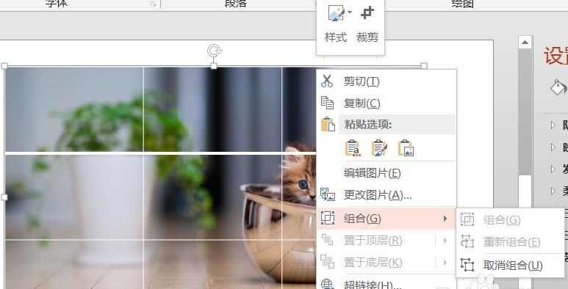
Task: Open the picture Style (样式) gallery
Action: 336,23
